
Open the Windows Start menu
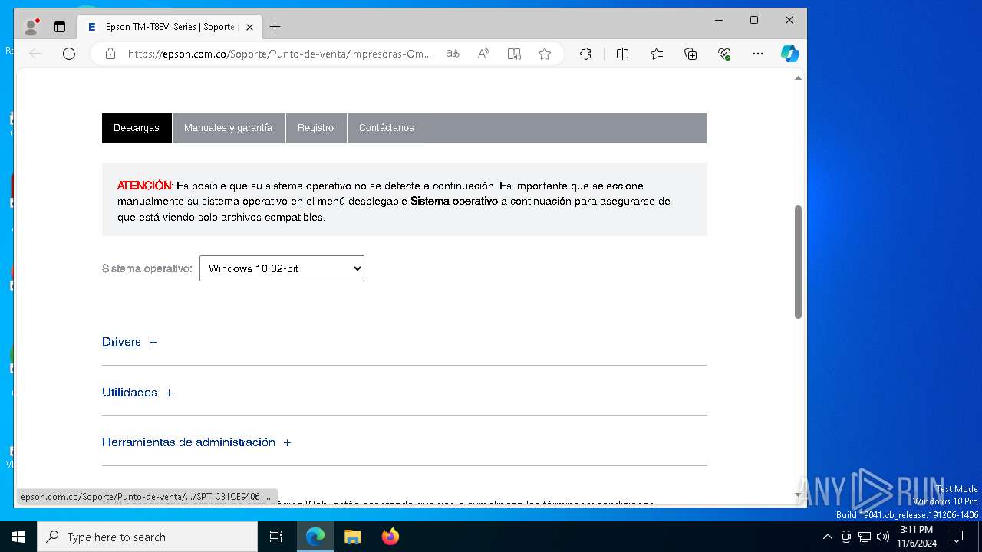click(18, 537)
